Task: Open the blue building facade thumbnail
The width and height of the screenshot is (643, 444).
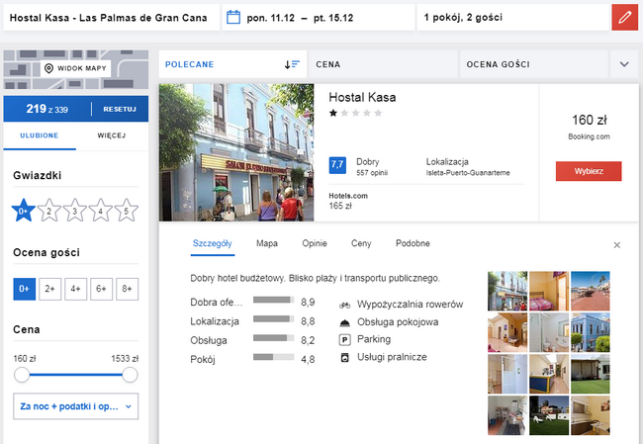Action: coord(591,332)
